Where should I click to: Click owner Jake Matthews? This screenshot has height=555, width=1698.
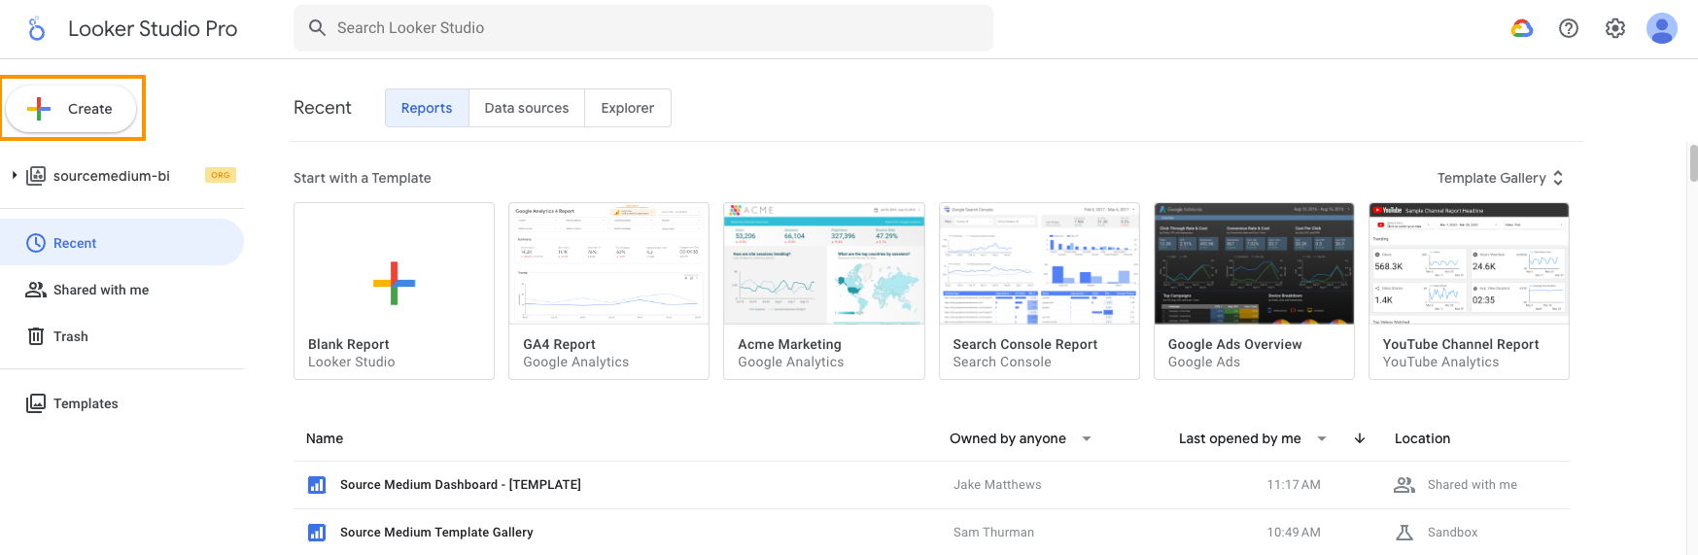pos(997,485)
